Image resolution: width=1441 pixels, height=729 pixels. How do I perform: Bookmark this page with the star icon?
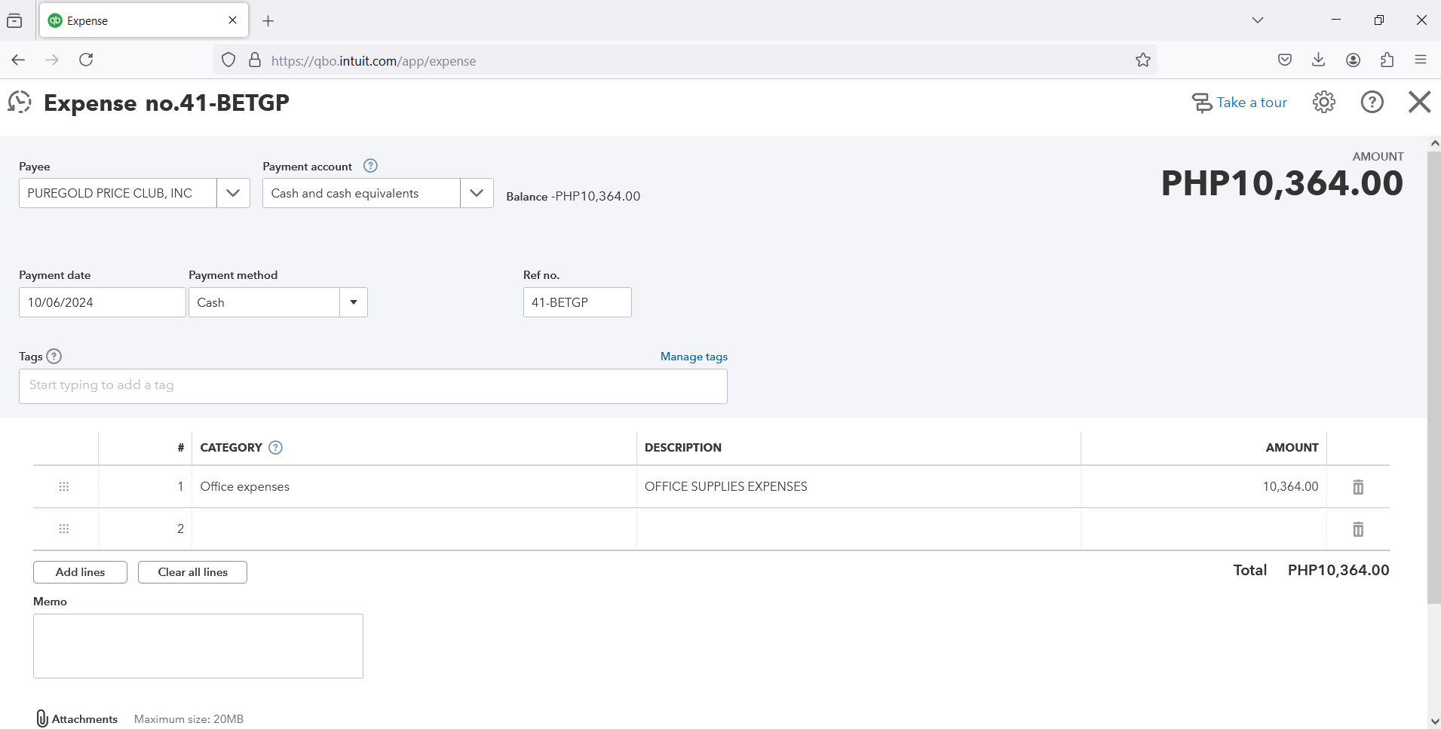[x=1143, y=60]
